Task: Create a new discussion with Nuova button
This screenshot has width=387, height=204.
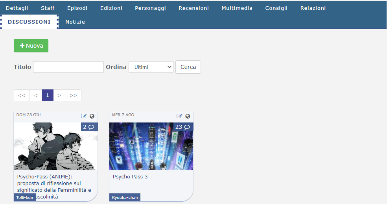Action: click(31, 46)
